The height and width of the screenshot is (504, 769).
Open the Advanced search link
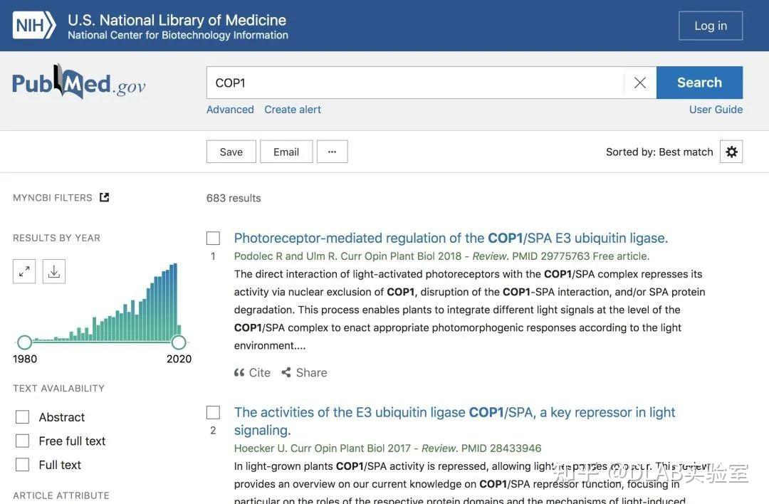pyautogui.click(x=230, y=110)
